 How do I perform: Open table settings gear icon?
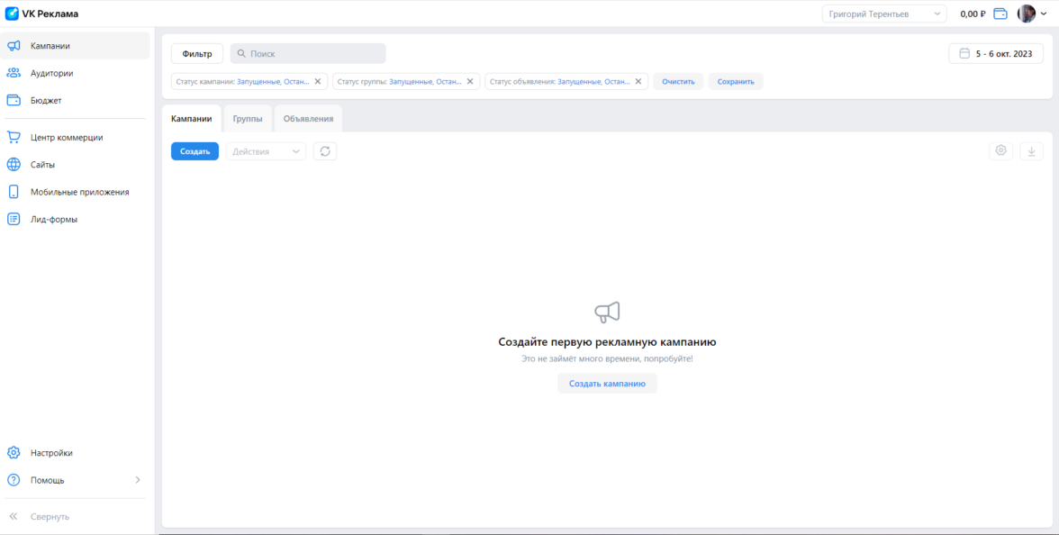[x=1000, y=151]
